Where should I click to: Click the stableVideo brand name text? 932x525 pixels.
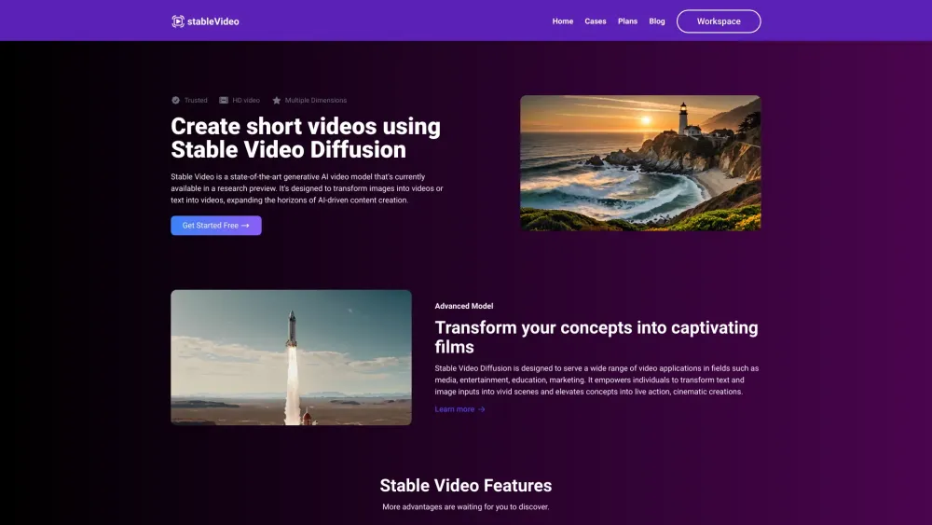pyautogui.click(x=213, y=21)
